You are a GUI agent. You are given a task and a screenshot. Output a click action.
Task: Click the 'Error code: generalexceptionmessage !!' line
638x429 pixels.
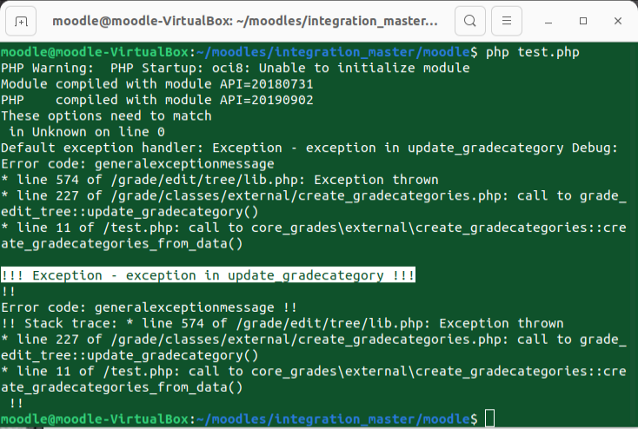pos(149,307)
